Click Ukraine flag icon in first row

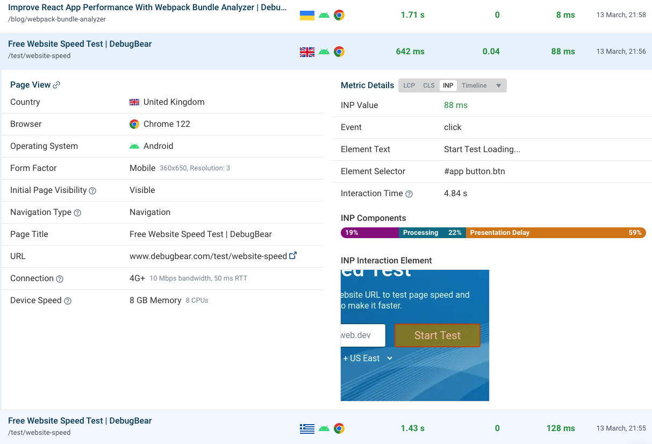coord(307,15)
